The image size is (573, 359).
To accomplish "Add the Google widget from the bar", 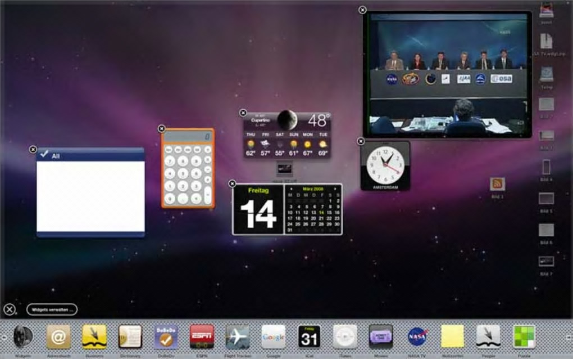I will 274,336.
